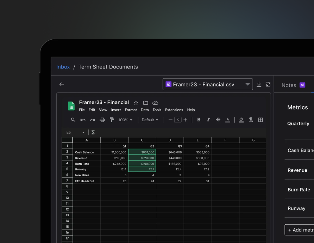Click cell with $440,000

(x=170, y=158)
